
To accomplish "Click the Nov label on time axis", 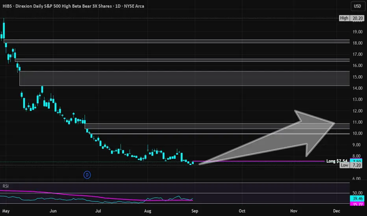I will point(294,211).
